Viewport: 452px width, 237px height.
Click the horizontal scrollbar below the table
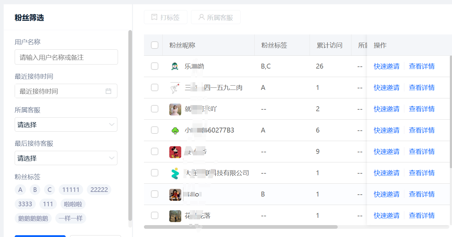pos(241,227)
